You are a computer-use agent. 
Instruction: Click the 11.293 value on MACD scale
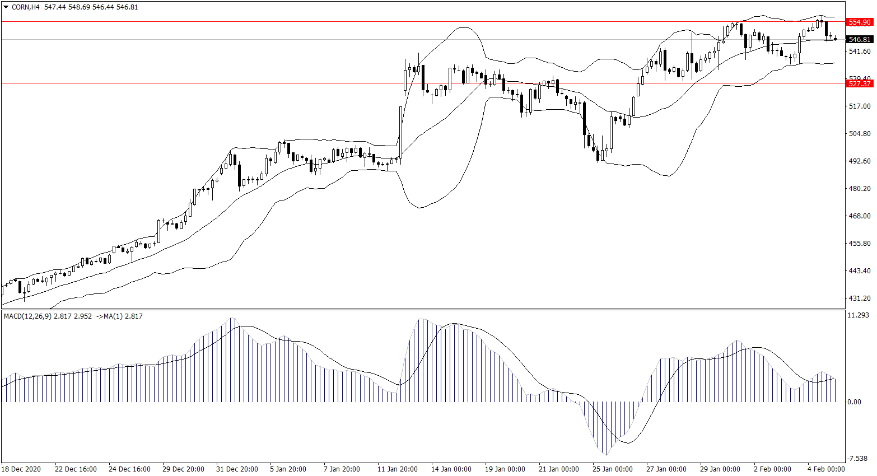point(858,315)
